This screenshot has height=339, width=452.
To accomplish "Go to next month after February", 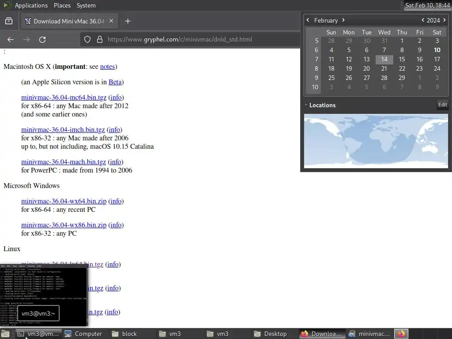I will [343, 20].
